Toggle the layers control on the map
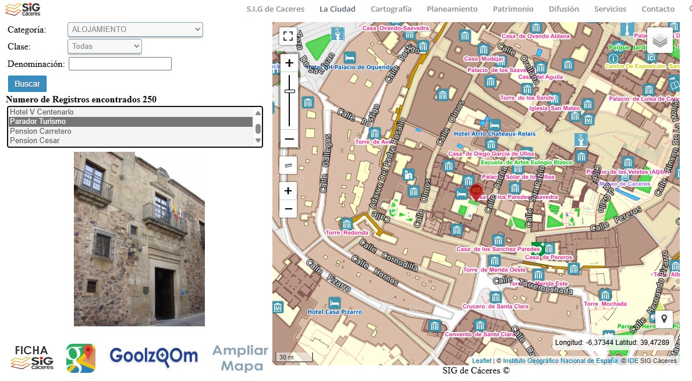Viewport: 692px width, 381px height. pyautogui.click(x=659, y=41)
